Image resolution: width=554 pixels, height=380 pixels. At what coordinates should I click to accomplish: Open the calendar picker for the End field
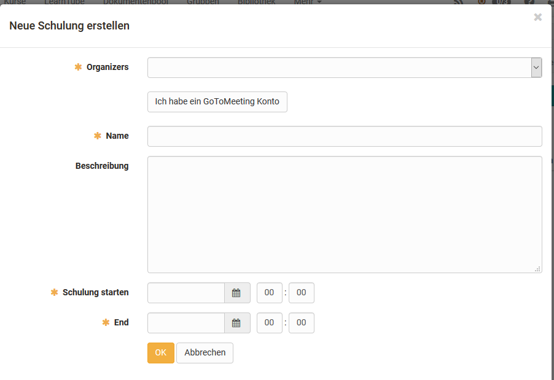point(237,323)
